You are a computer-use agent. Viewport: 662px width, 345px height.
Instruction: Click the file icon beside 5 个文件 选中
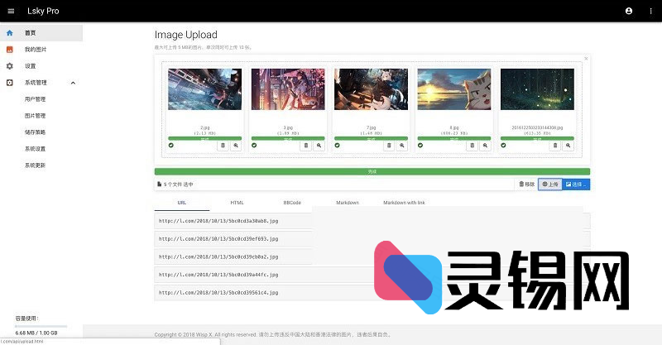pos(159,184)
